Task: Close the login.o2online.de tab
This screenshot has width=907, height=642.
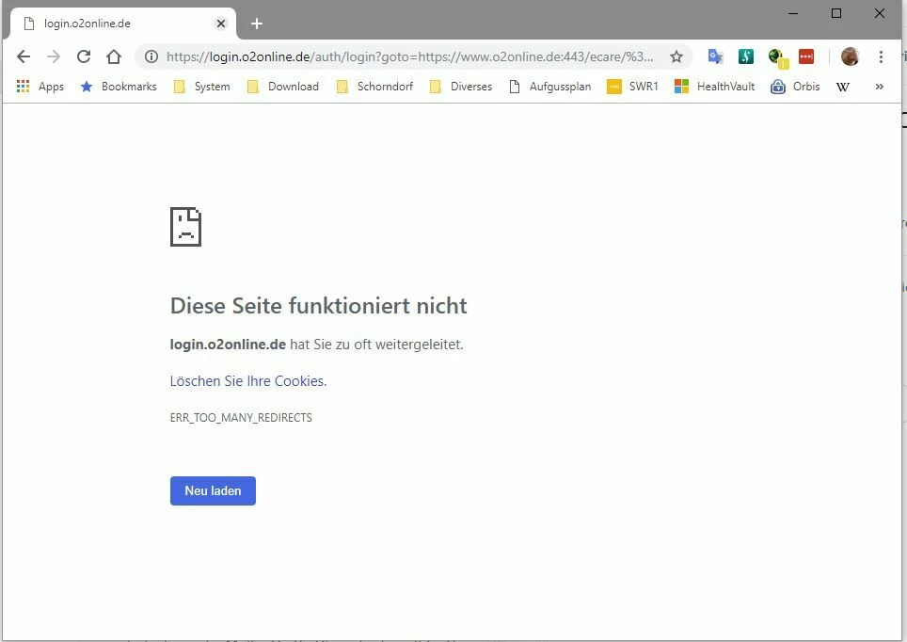Action: tap(221, 24)
